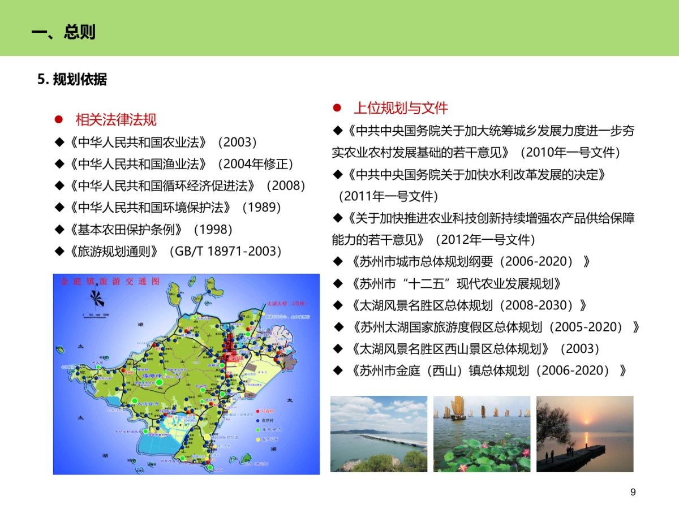The image size is (679, 509).
Task: Expand the 相关法律法规 list heading
Action: (x=116, y=120)
